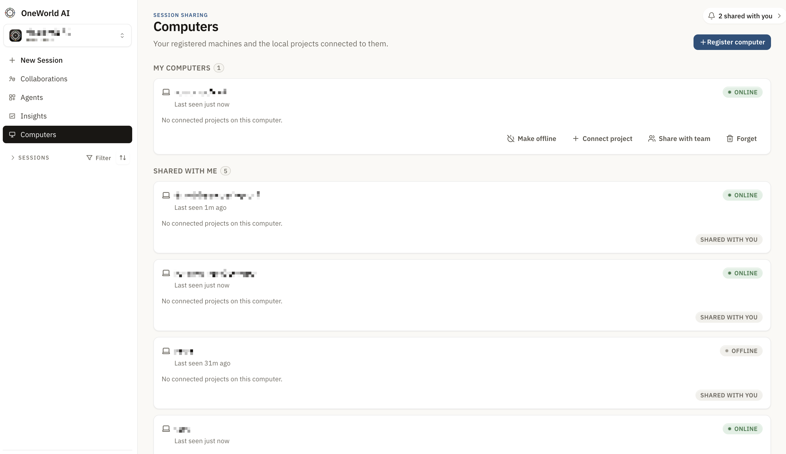Click laptop icon of second shared computer
This screenshot has height=454, width=786.
(166, 273)
